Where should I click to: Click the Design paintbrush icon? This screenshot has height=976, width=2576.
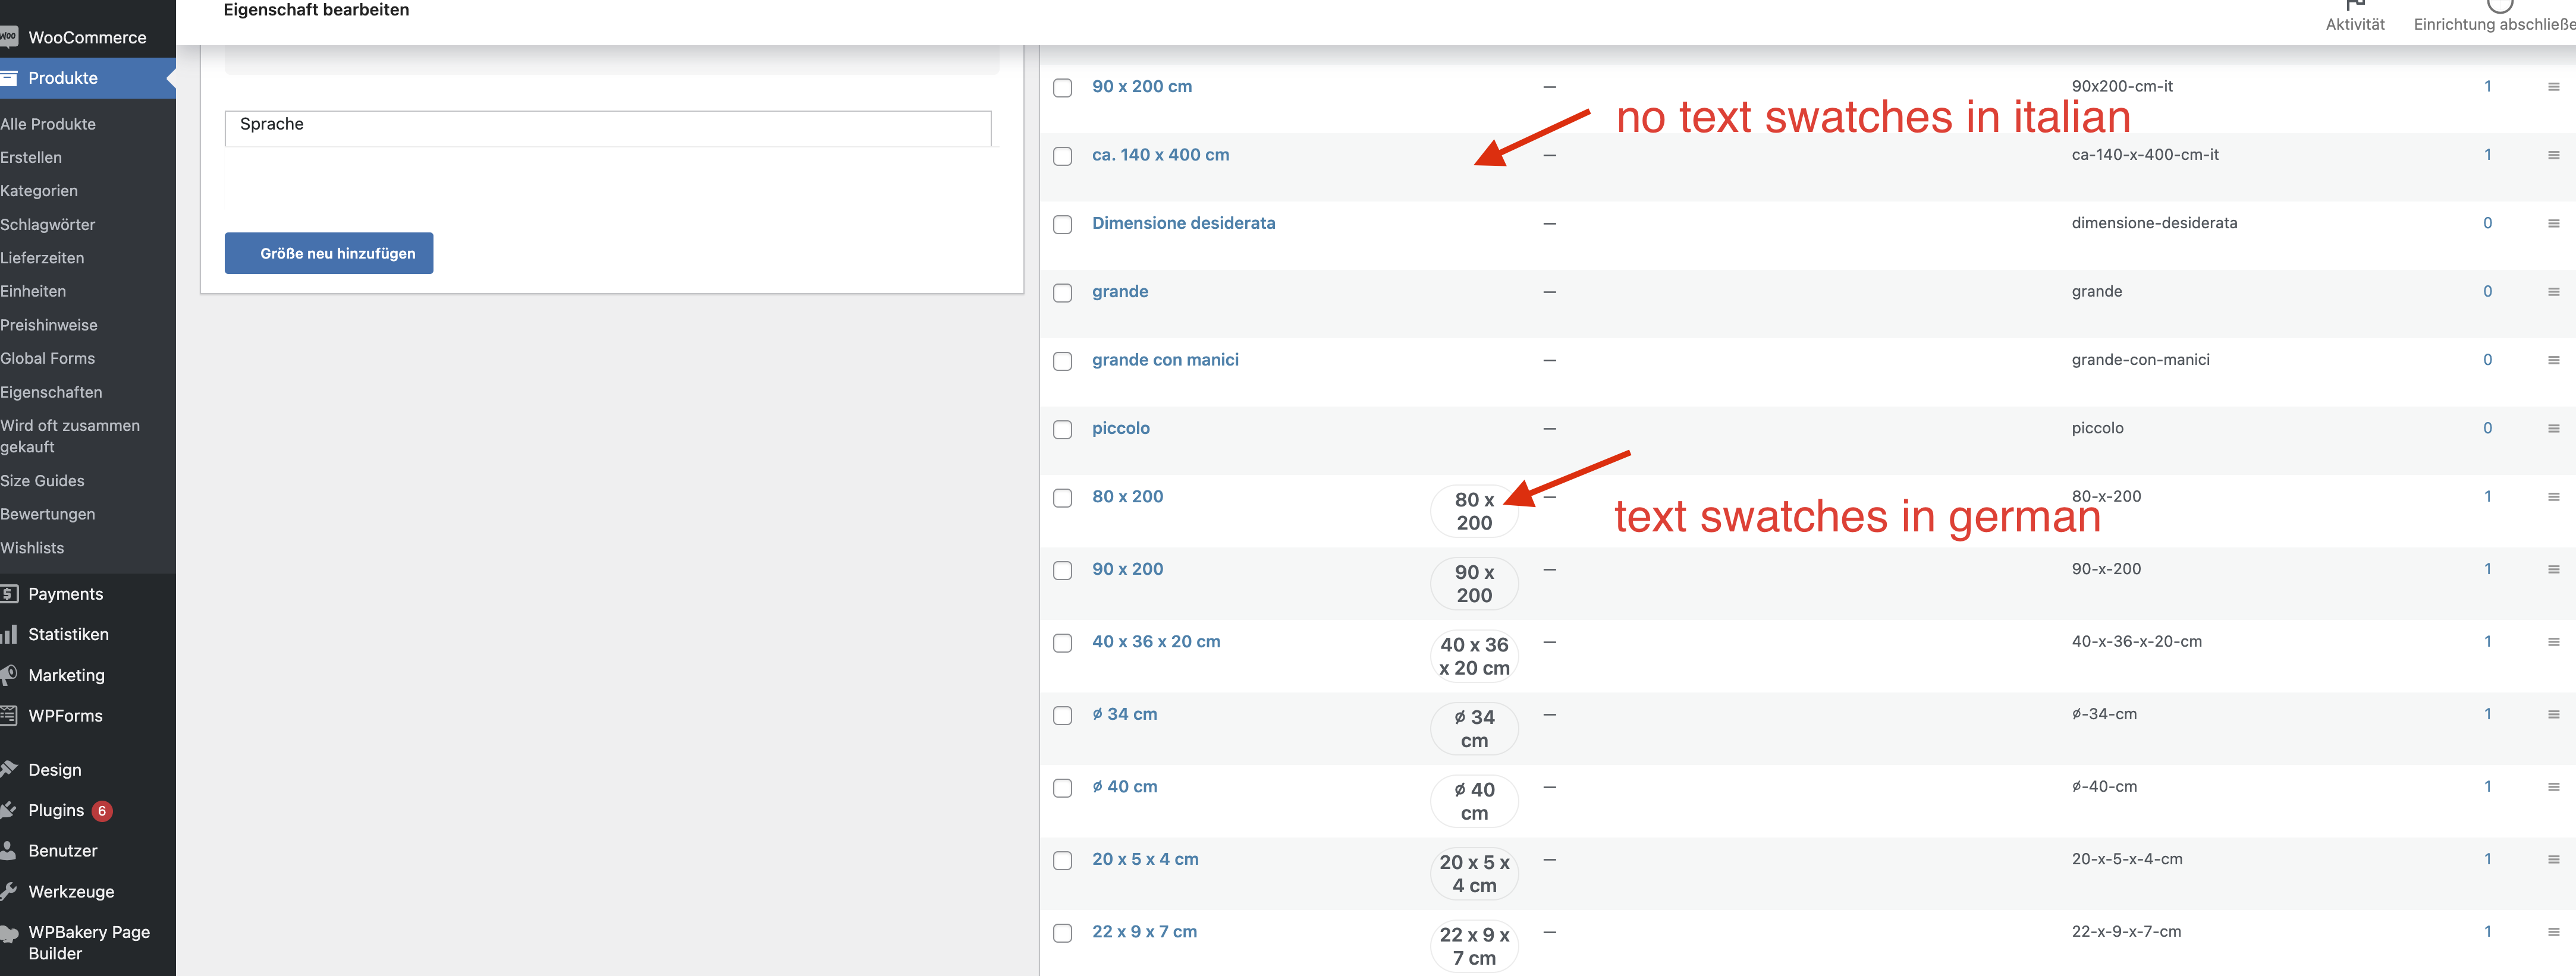pyautogui.click(x=9, y=769)
